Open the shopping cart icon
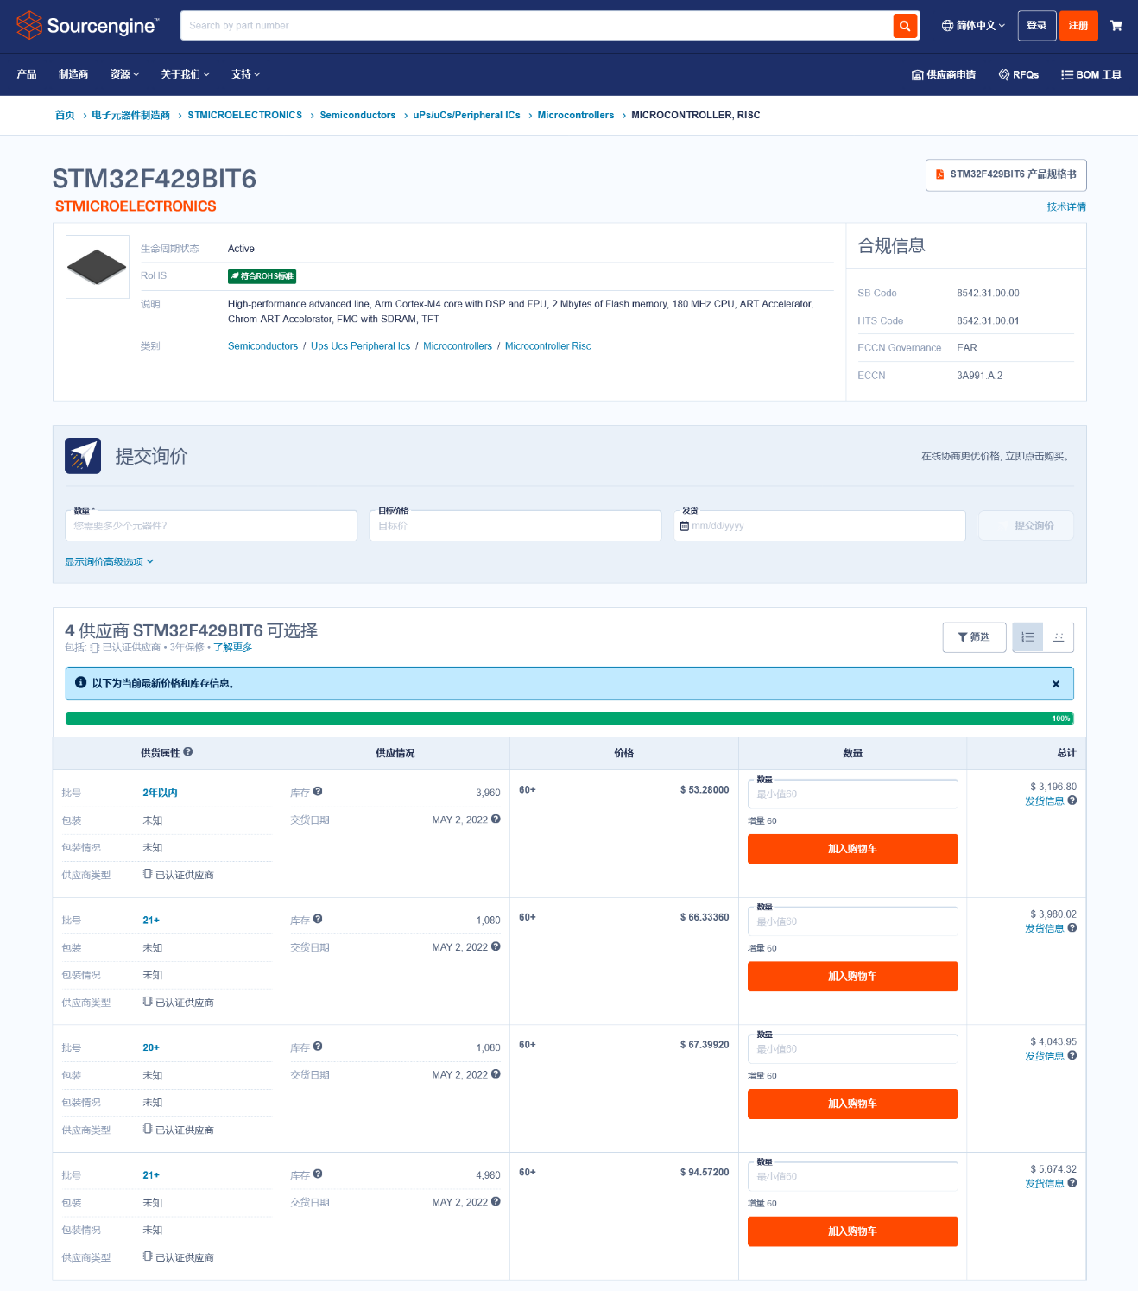The height and width of the screenshot is (1291, 1138). click(x=1116, y=26)
